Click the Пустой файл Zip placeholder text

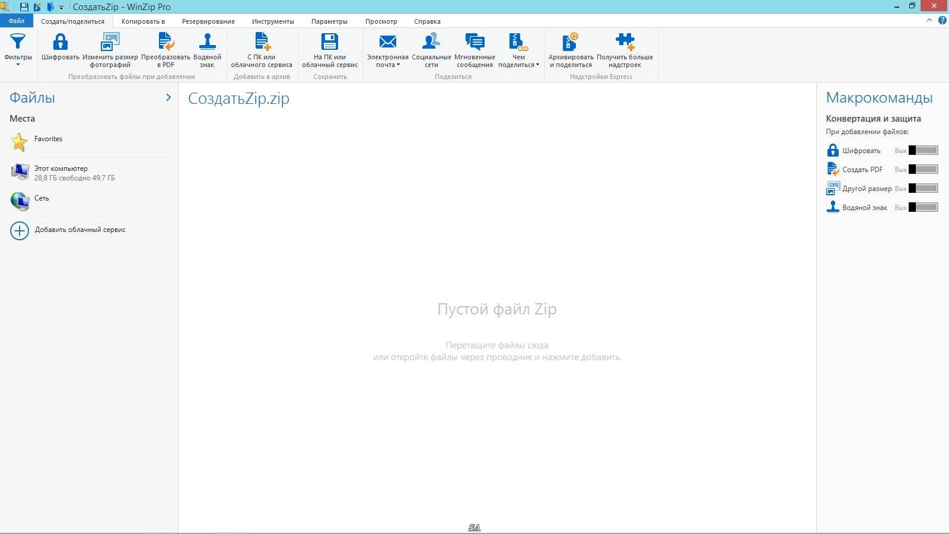497,309
